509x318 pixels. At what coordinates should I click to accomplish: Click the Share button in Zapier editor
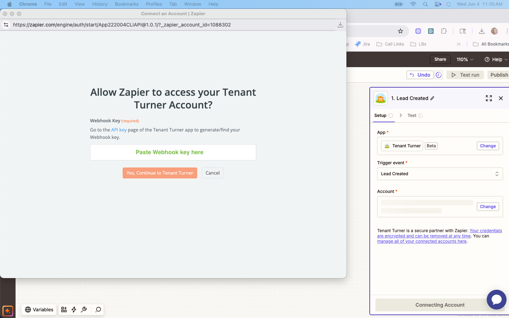tap(440, 59)
